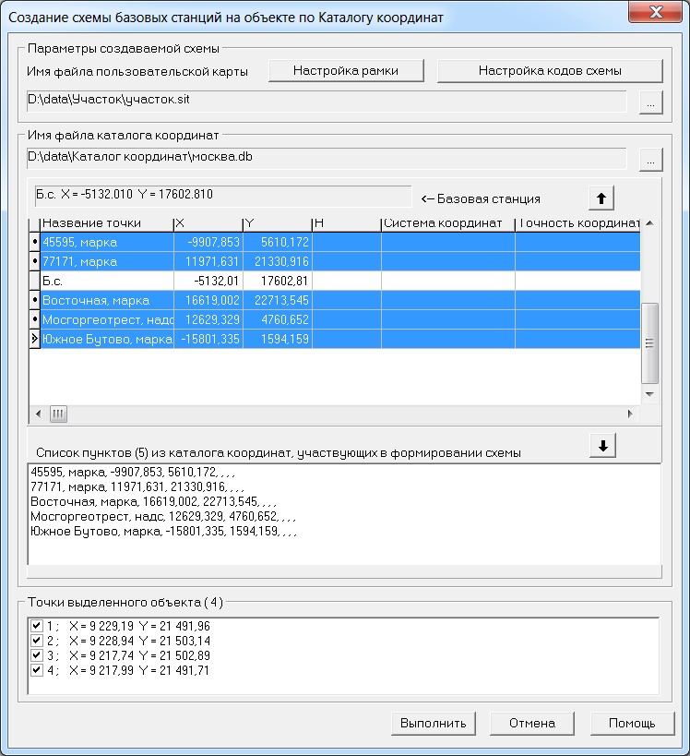
Task: Open Настройка кодов схемы settings
Action: click(549, 70)
